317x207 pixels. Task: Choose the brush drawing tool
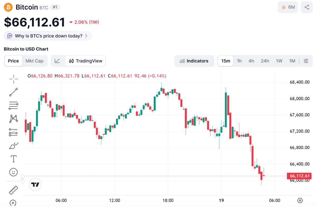point(13,145)
